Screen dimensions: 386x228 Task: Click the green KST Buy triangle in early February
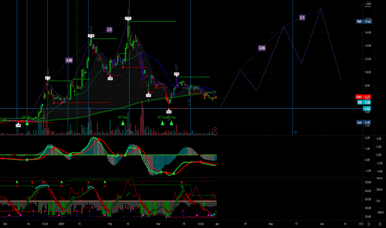(123, 123)
